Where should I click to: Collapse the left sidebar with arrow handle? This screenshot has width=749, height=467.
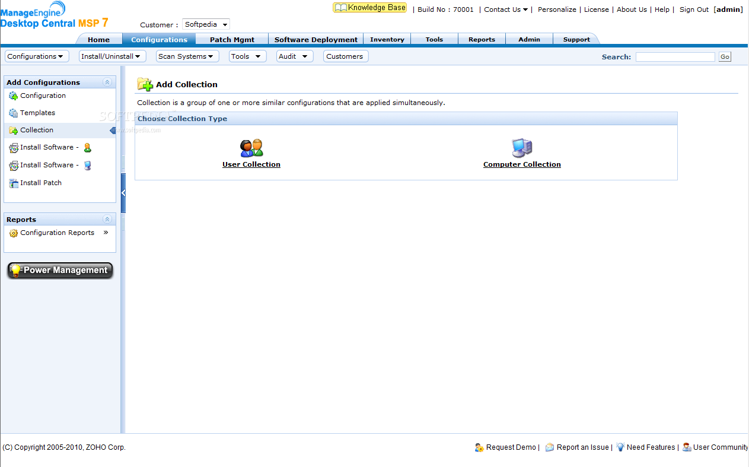tap(123, 193)
